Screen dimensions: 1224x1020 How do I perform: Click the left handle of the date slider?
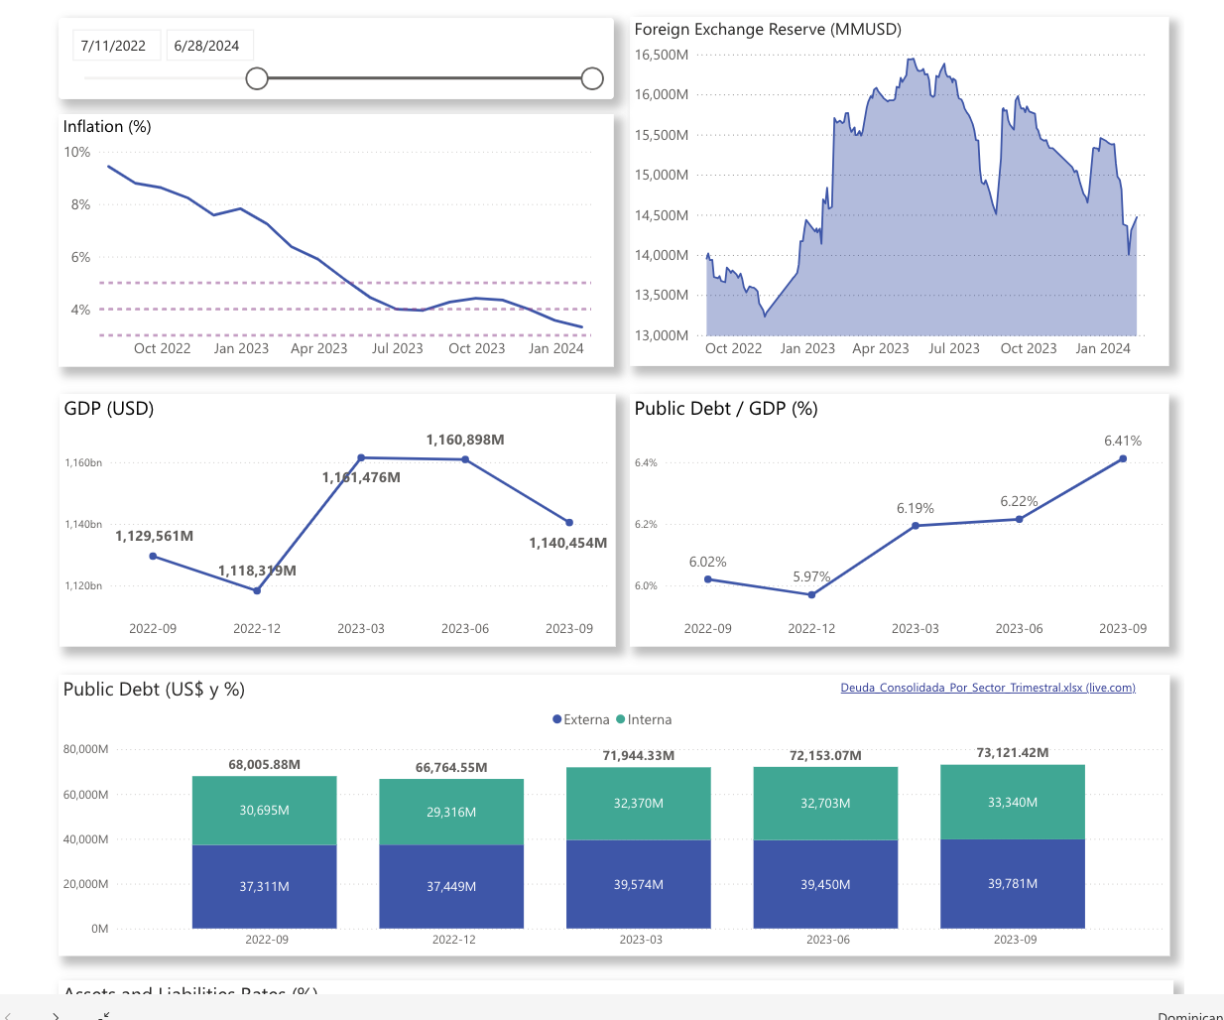pyautogui.click(x=257, y=78)
